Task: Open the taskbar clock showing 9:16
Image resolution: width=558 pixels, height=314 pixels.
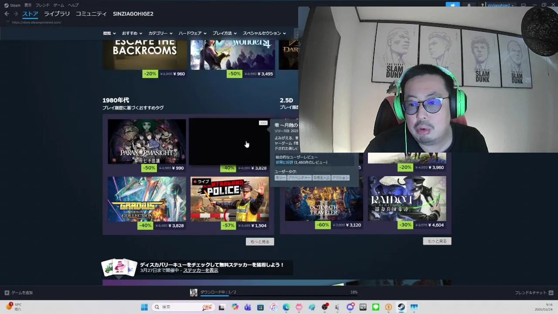Action: point(544,307)
